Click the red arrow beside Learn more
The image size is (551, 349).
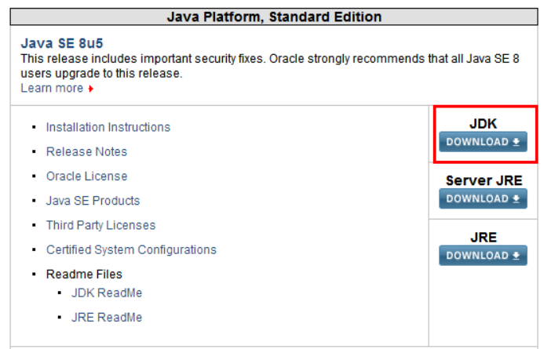(x=91, y=89)
